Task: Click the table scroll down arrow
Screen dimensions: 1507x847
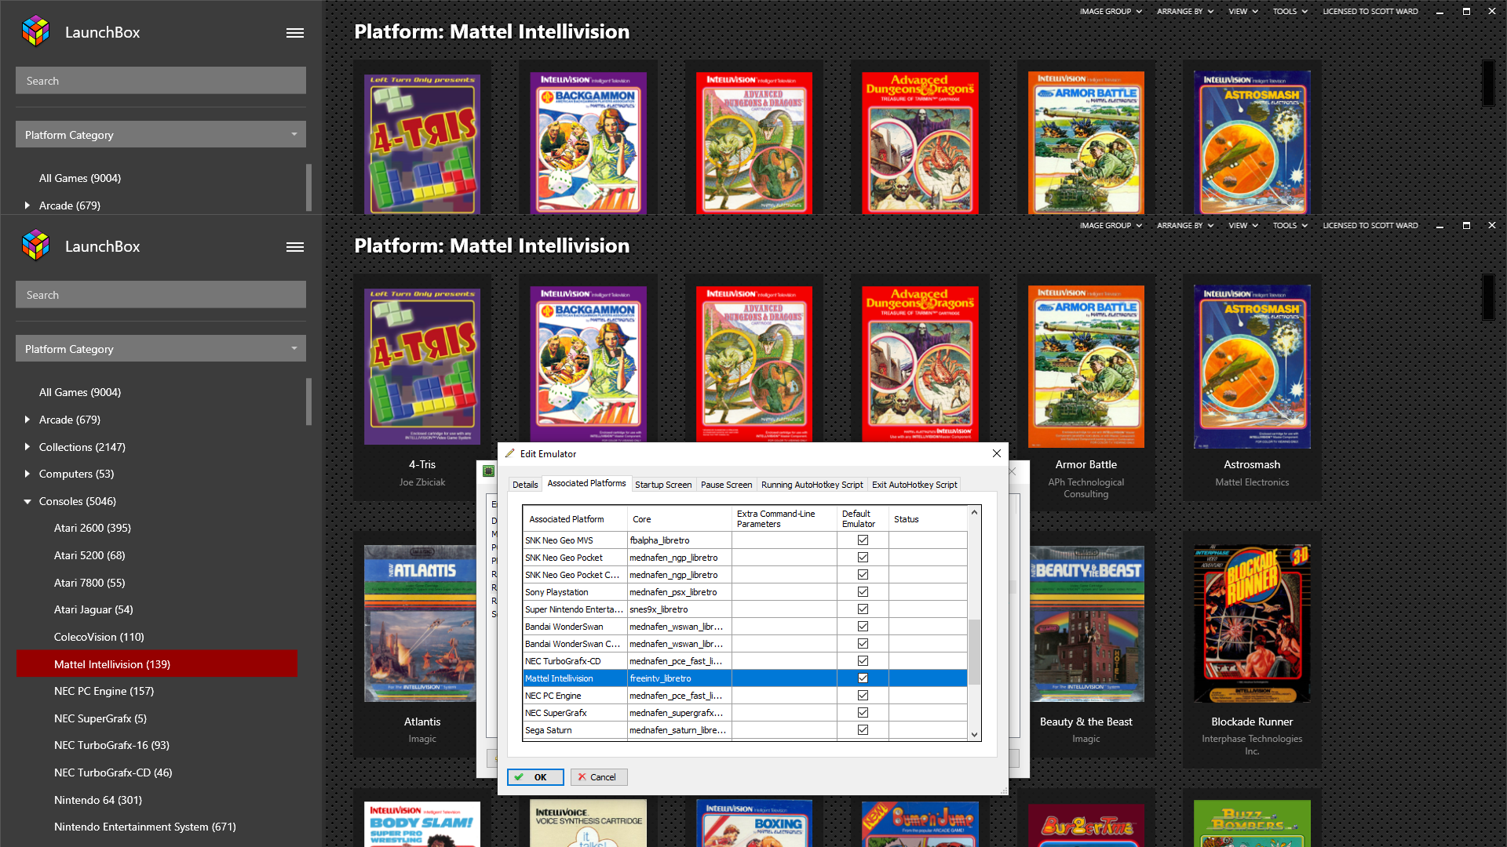Action: [974, 735]
